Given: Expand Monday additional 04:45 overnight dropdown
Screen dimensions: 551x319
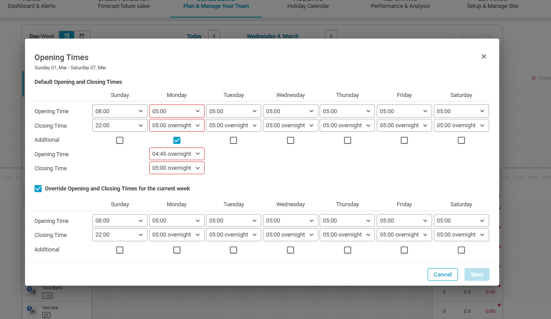Looking at the screenshot, I should pyautogui.click(x=176, y=154).
